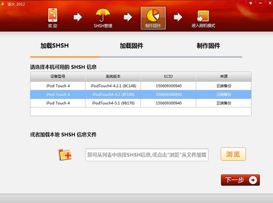The image size is (273, 203).
Task: Click 云端备份 source in the 4.3 row
Action: 224,95
